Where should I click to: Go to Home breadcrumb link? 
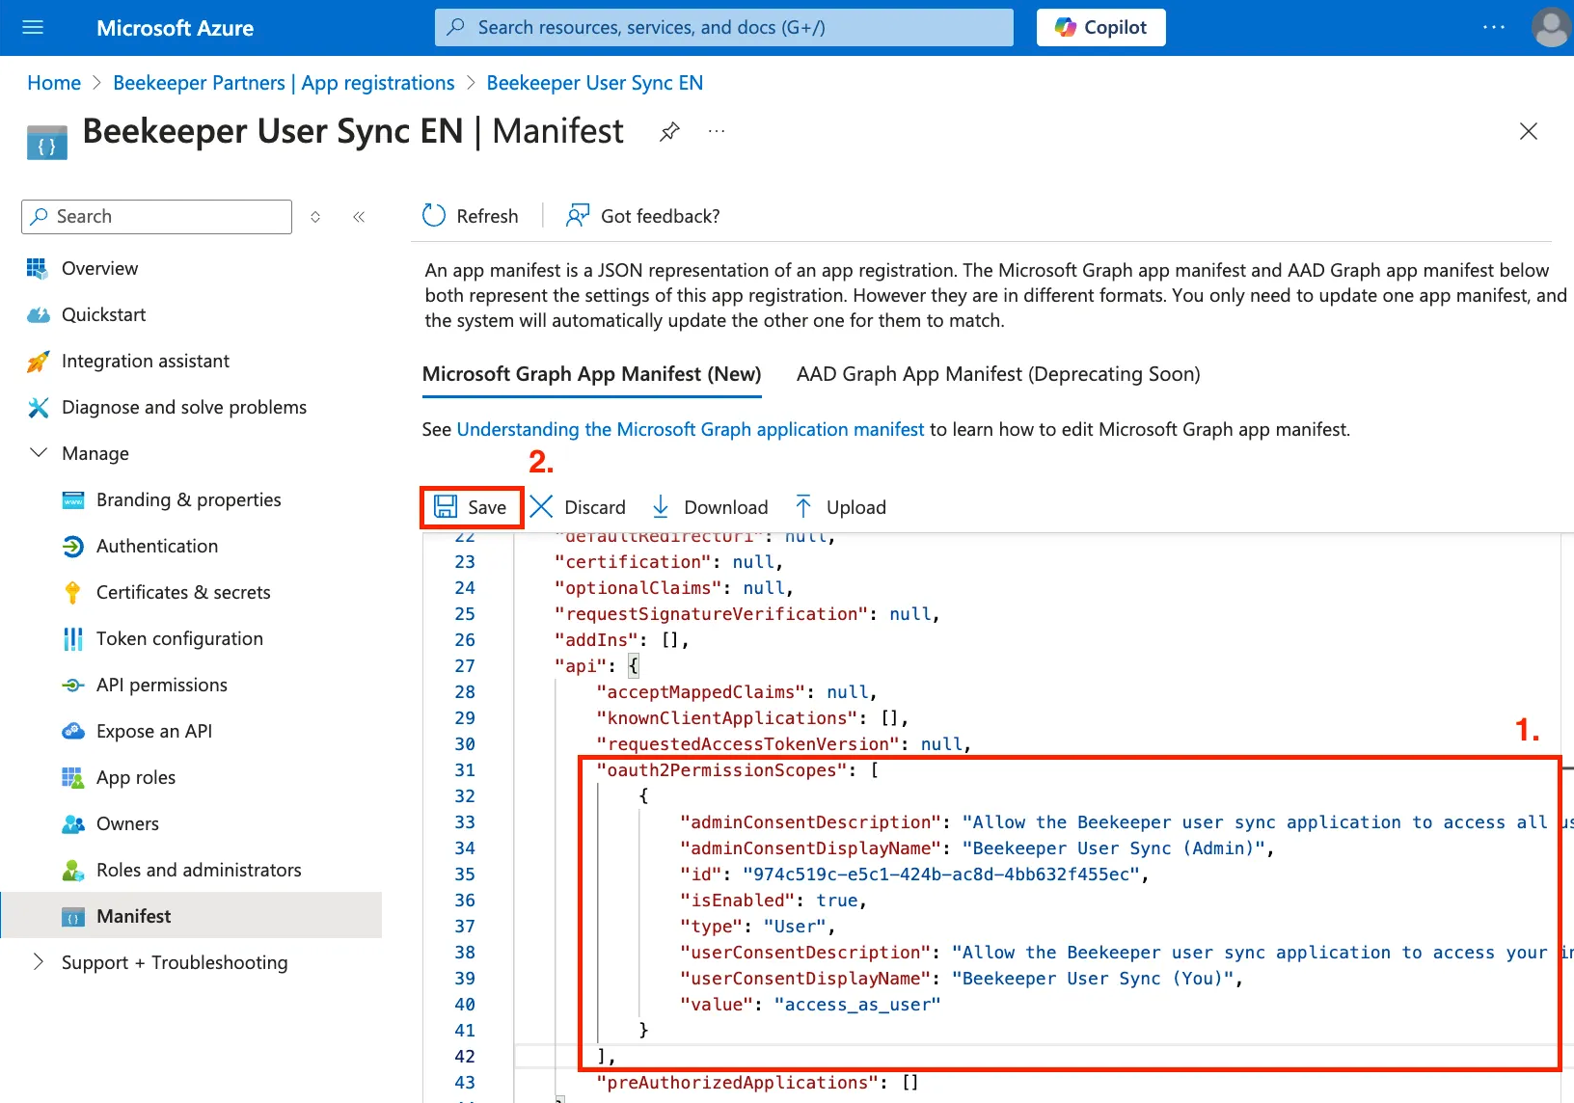tap(54, 83)
